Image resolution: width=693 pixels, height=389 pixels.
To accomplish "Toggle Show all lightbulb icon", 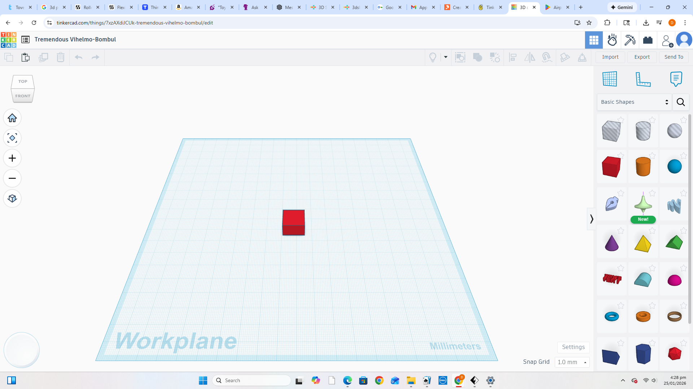I will pyautogui.click(x=433, y=57).
